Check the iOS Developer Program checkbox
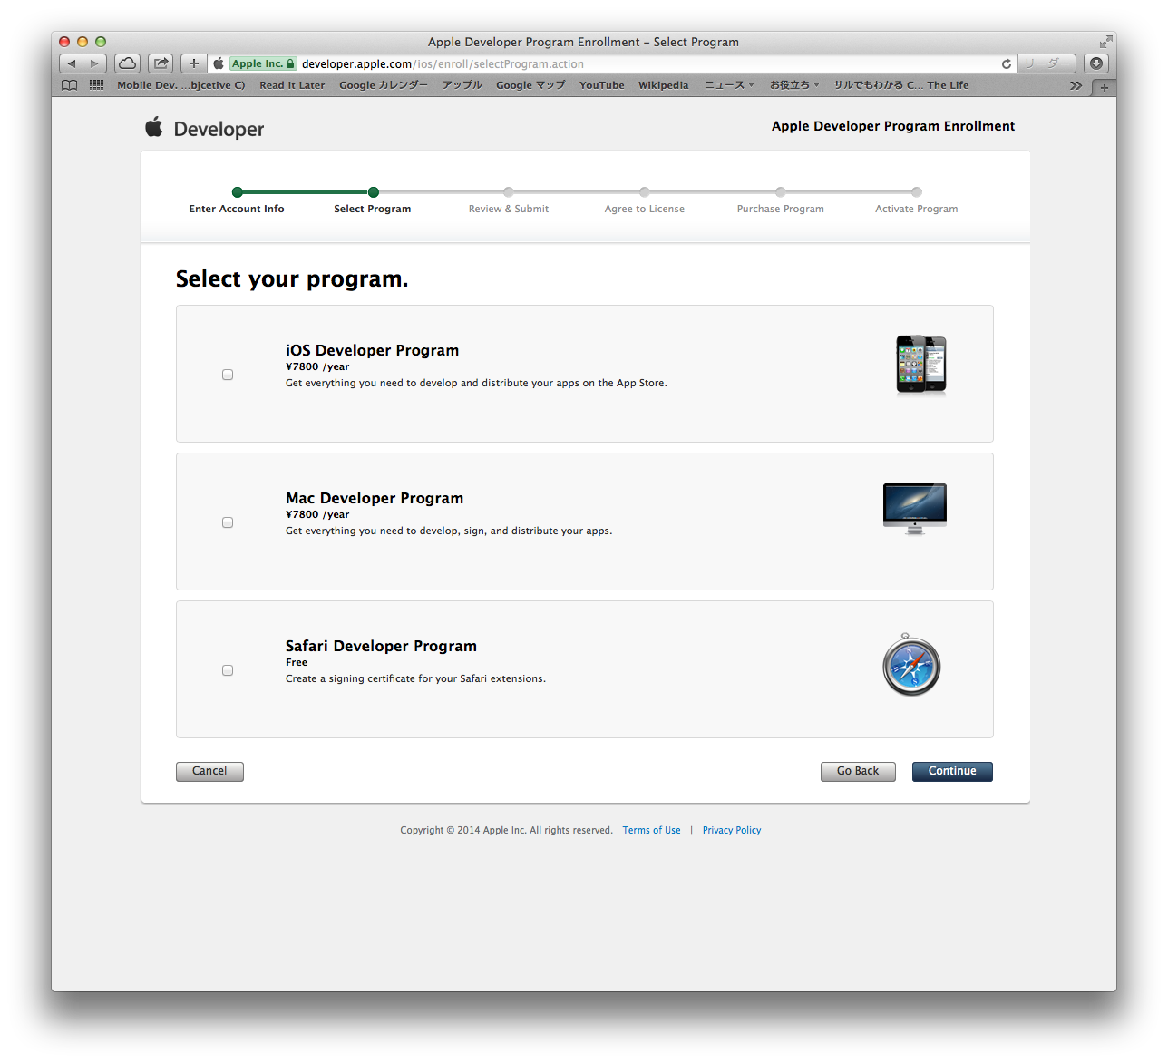This screenshot has height=1063, width=1168. click(228, 375)
